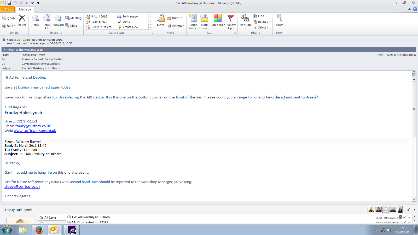Open Windows Explorer from the taskbar
The height and width of the screenshot is (235, 418).
point(23,230)
